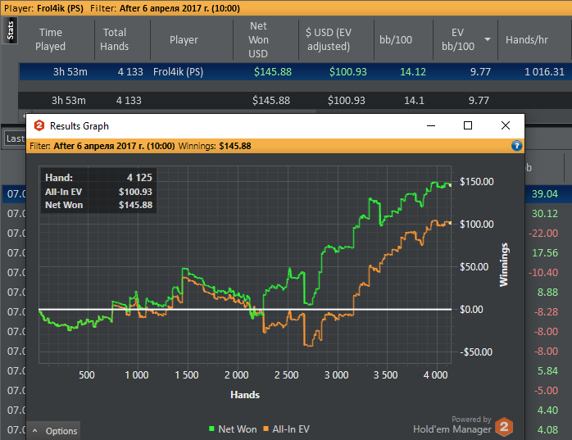The image size is (572, 440).
Task: Close the Results Graph window
Action: (x=506, y=125)
